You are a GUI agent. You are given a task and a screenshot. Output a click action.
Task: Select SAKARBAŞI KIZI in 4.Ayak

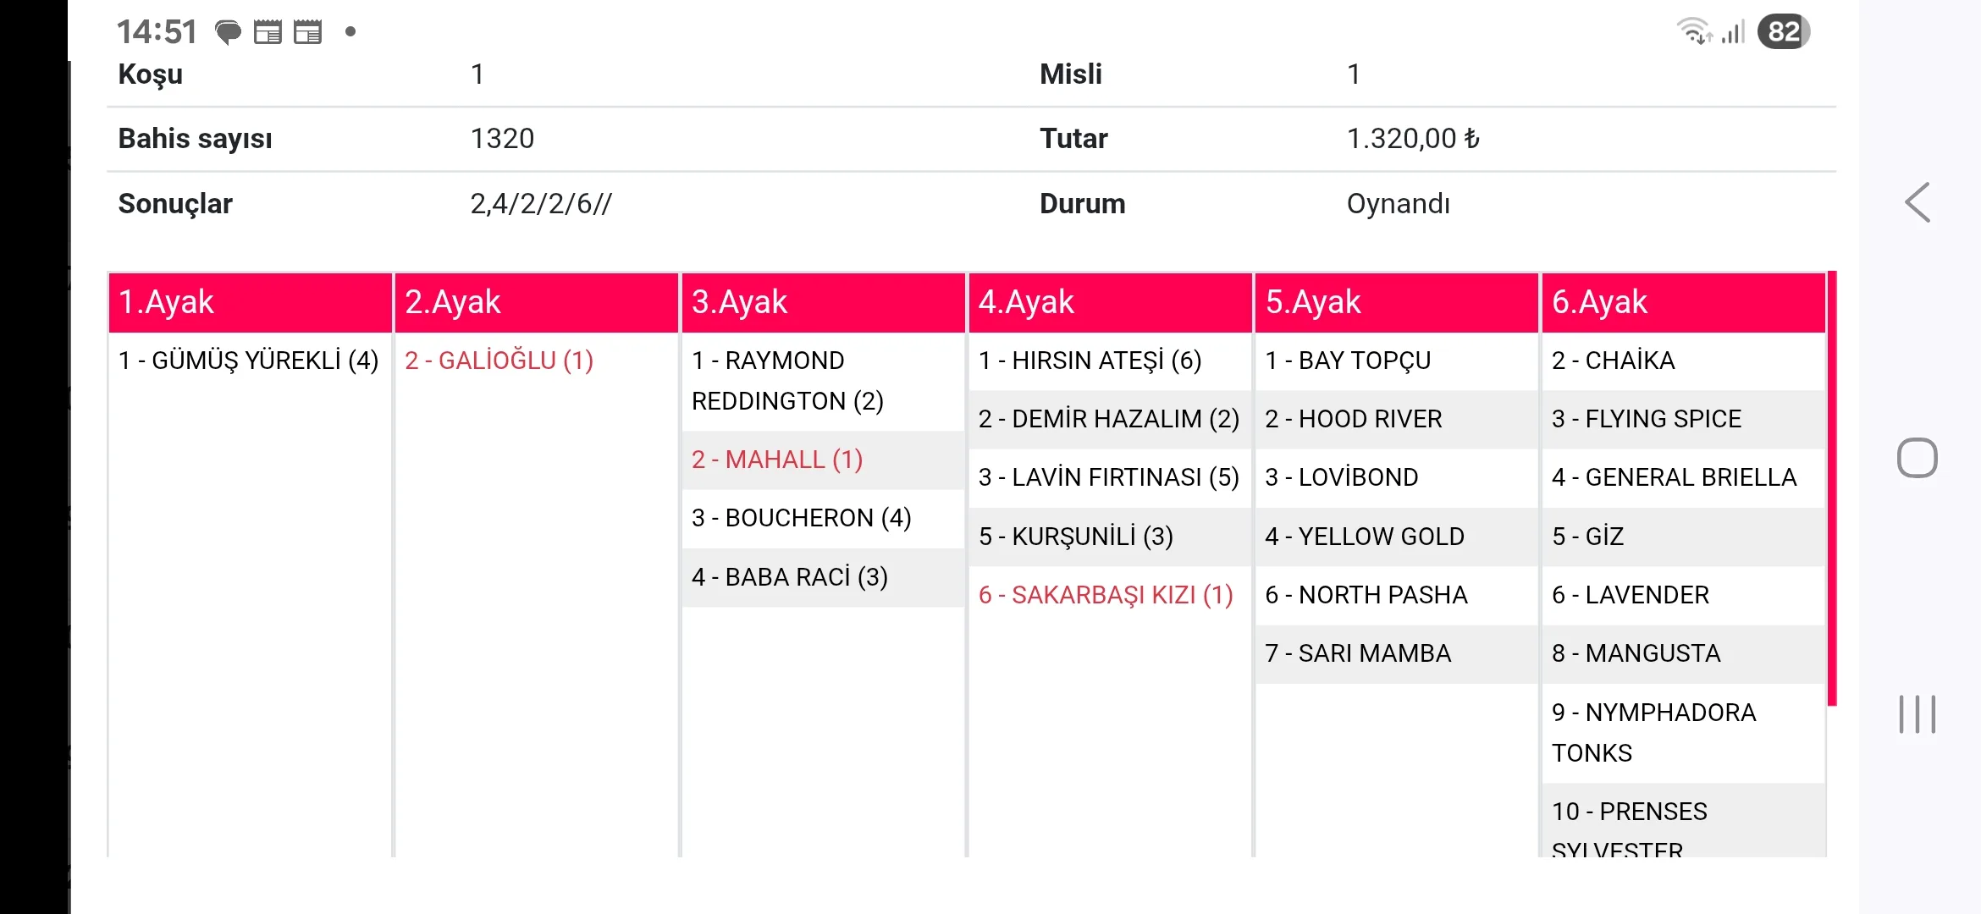(x=1105, y=595)
